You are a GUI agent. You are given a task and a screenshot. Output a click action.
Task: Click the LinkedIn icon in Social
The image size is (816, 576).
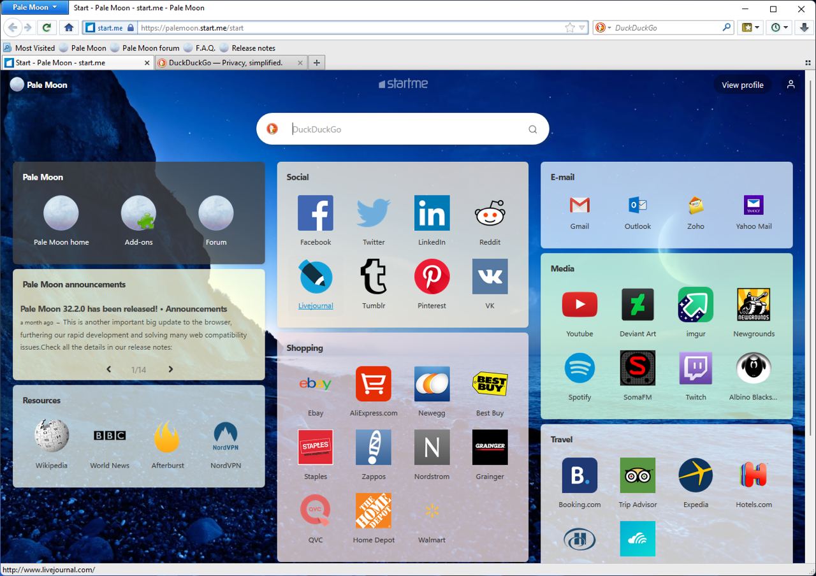click(432, 213)
